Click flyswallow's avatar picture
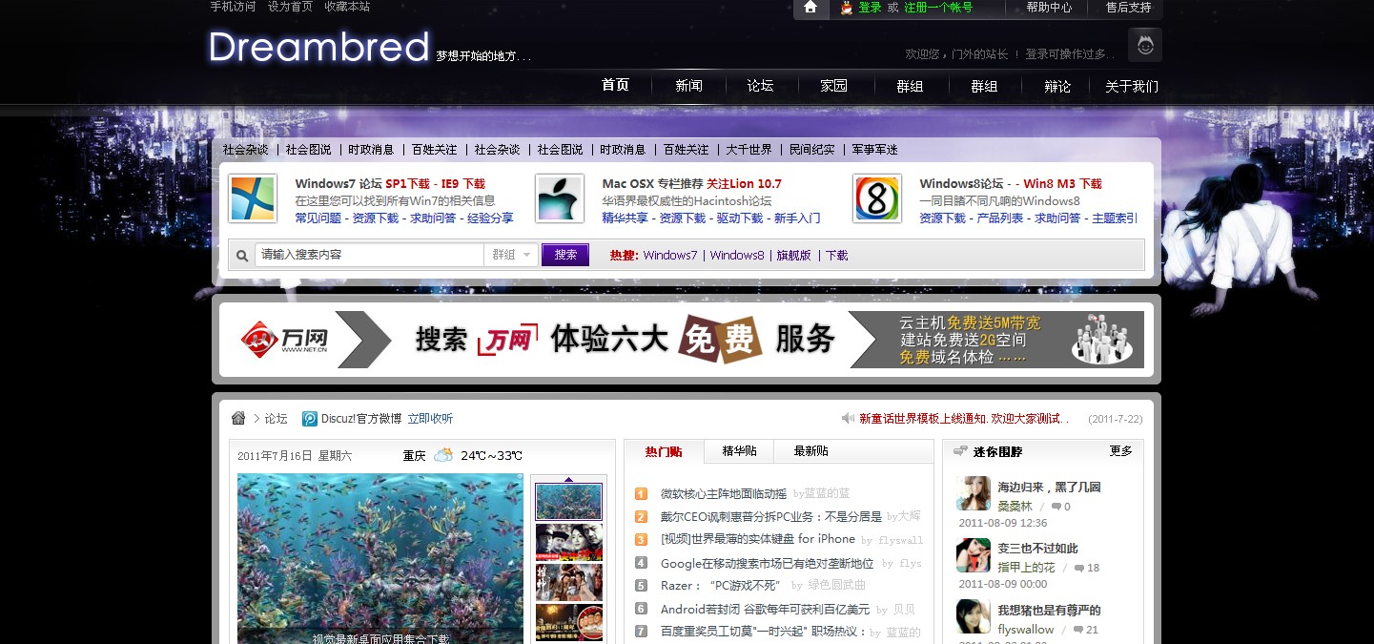Screen dimensions: 1374x644 [x=974, y=616]
